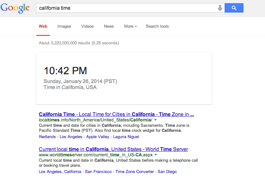
Task: Click the Sunday, January 26, 2014 (PST) text
Action: pos(80,81)
